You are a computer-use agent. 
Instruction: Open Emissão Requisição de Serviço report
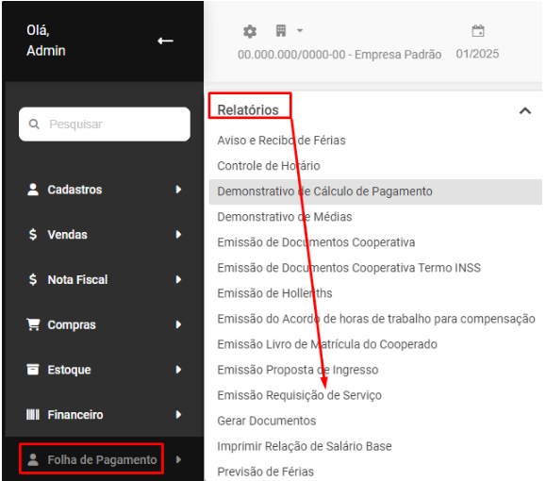pyautogui.click(x=300, y=395)
